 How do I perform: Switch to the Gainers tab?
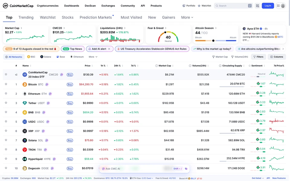(x=169, y=17)
